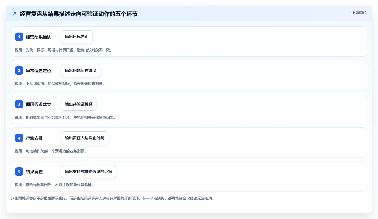Click the note starting 下钻到渠道、商品或时间段
This screenshot has width=378, height=219.
click(x=60, y=84)
